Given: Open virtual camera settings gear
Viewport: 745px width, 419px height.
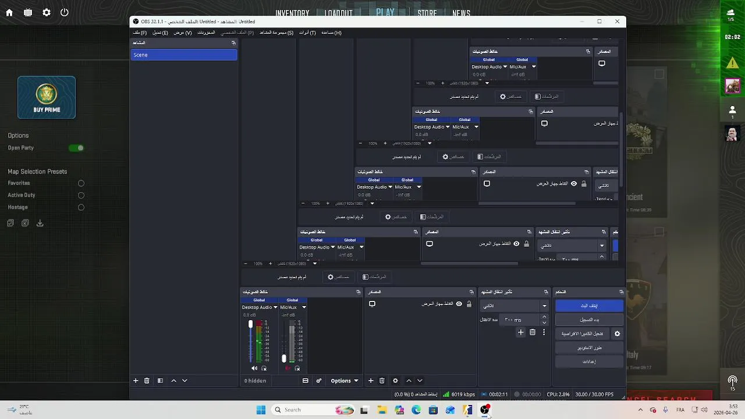Looking at the screenshot, I should (x=618, y=333).
